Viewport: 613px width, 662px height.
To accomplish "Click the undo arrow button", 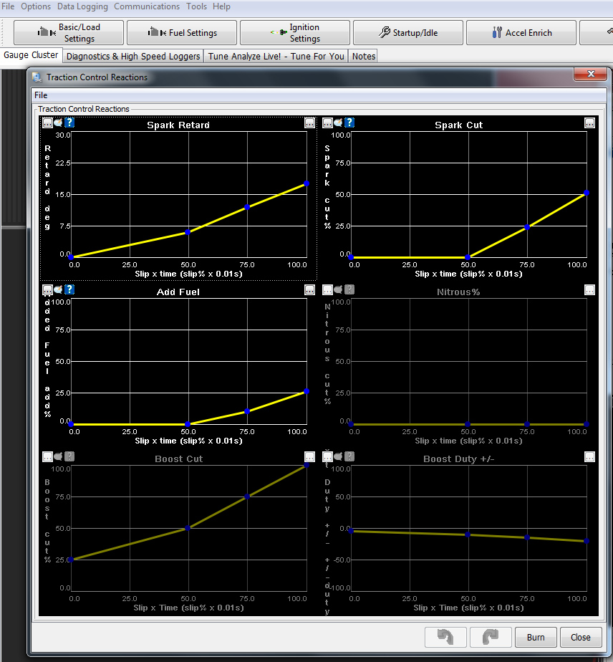I will (x=445, y=637).
